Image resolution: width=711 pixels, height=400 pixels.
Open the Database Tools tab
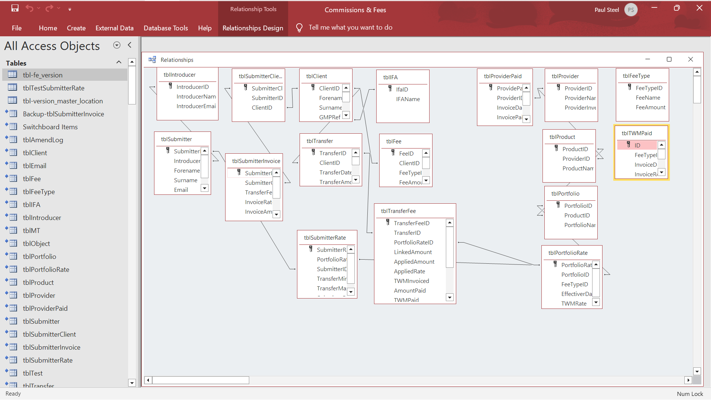coord(166,28)
